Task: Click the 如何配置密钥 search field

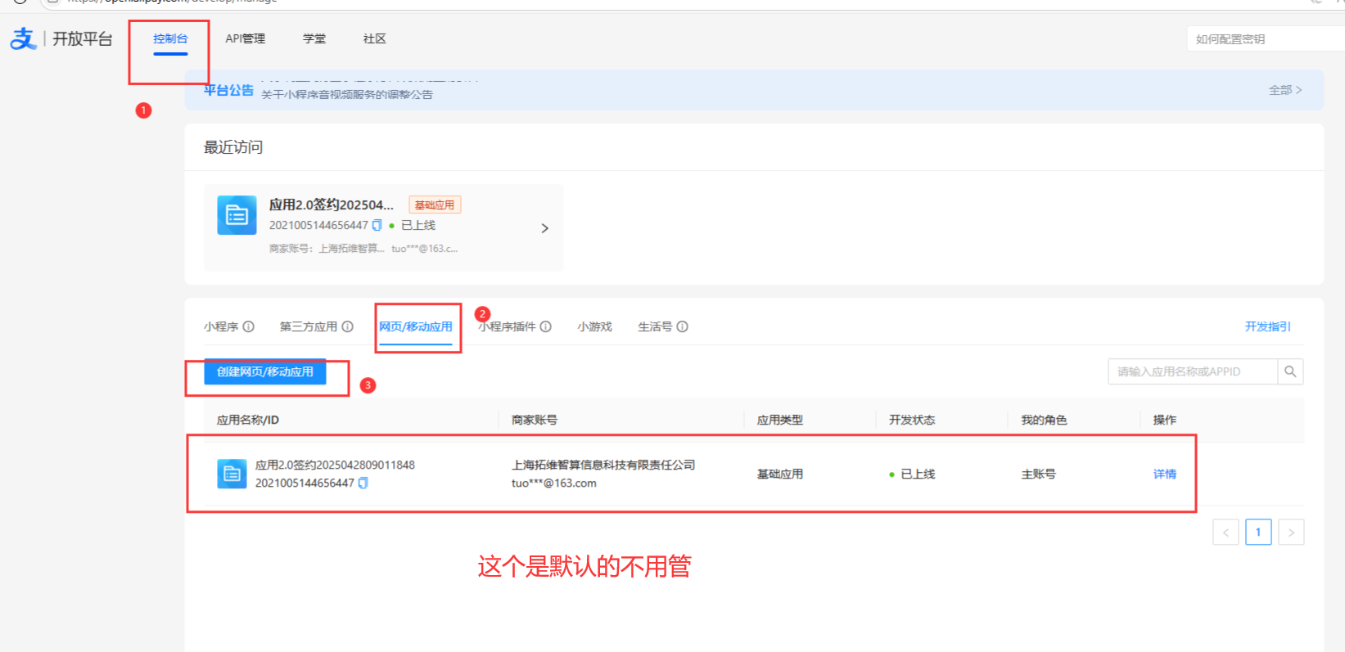Action: point(1266,38)
